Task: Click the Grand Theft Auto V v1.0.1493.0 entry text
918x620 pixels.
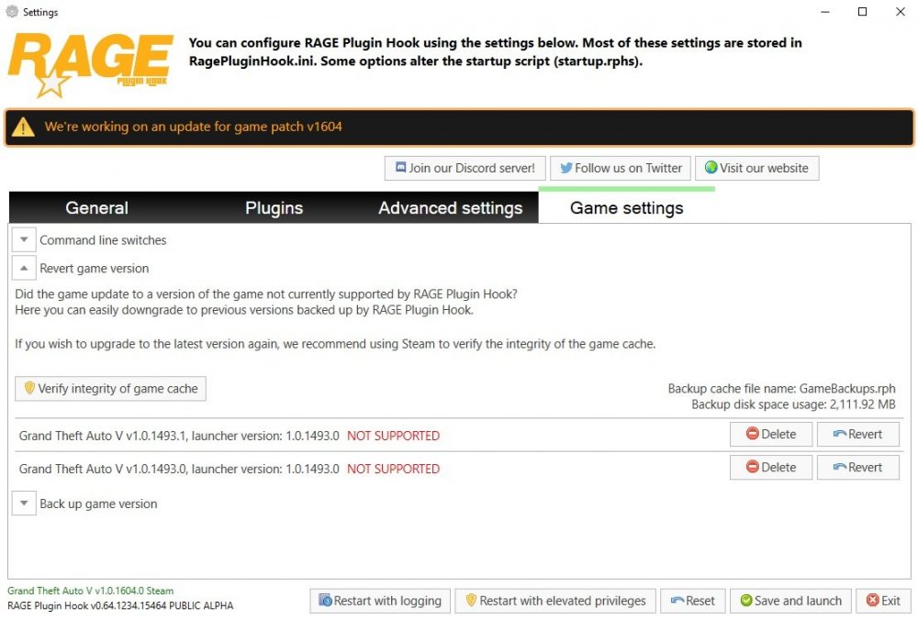Action: click(x=179, y=469)
